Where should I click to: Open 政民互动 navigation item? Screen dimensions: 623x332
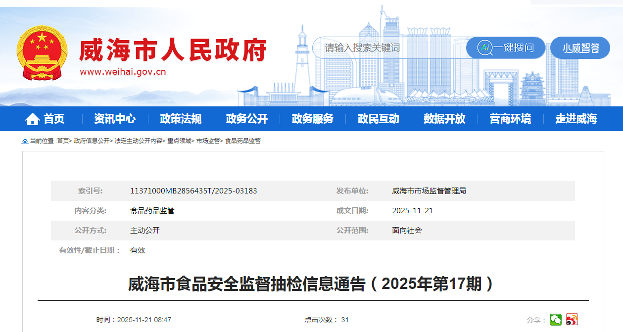[x=378, y=119]
